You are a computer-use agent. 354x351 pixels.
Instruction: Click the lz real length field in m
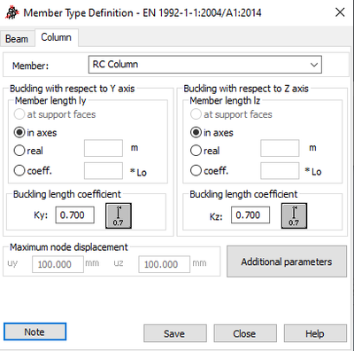[280, 148]
